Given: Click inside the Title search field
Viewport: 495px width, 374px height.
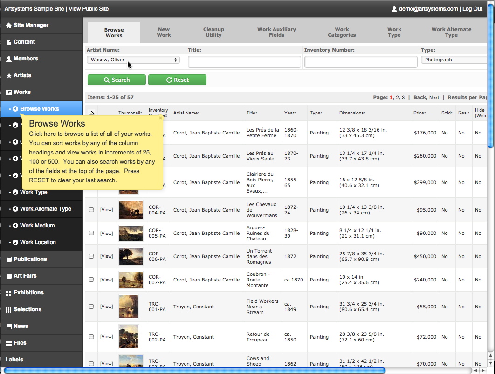Looking at the screenshot, I should [x=244, y=62].
